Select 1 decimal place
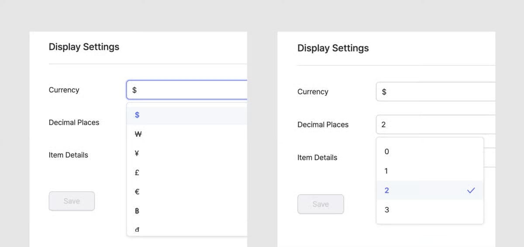The image size is (524, 247). click(430, 171)
